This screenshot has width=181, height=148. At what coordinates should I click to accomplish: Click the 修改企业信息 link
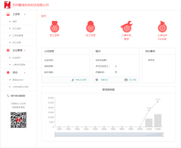tap(81, 80)
